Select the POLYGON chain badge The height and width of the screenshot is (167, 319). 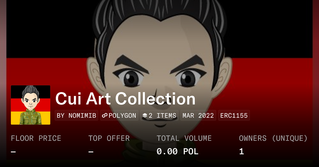[119, 116]
